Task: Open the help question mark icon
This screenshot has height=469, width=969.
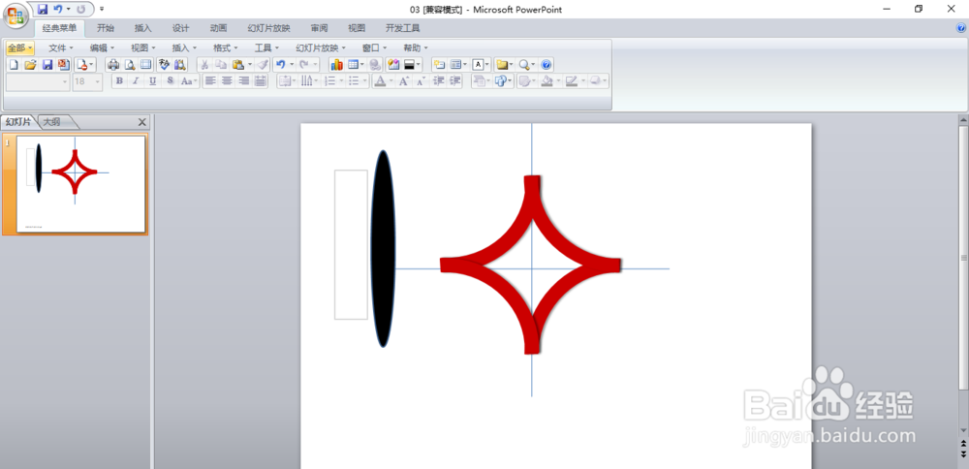Action: (x=547, y=64)
